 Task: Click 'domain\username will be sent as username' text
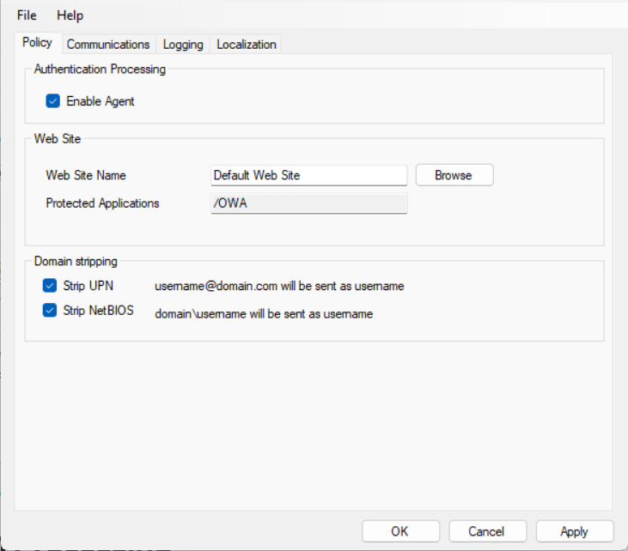(x=264, y=314)
